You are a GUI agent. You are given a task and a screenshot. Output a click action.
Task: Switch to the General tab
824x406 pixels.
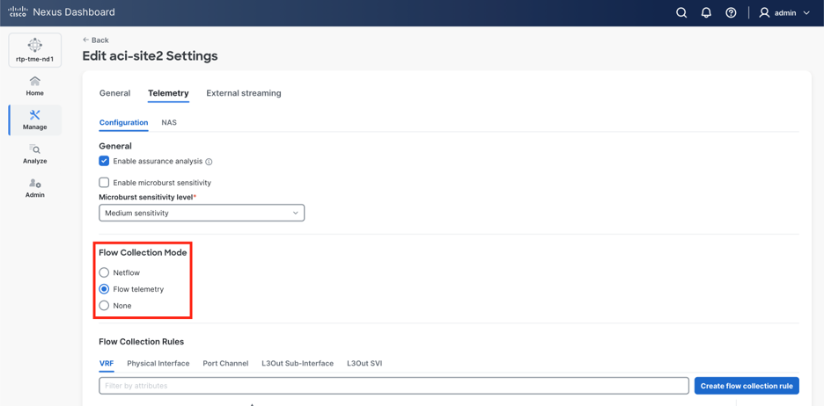tap(114, 93)
